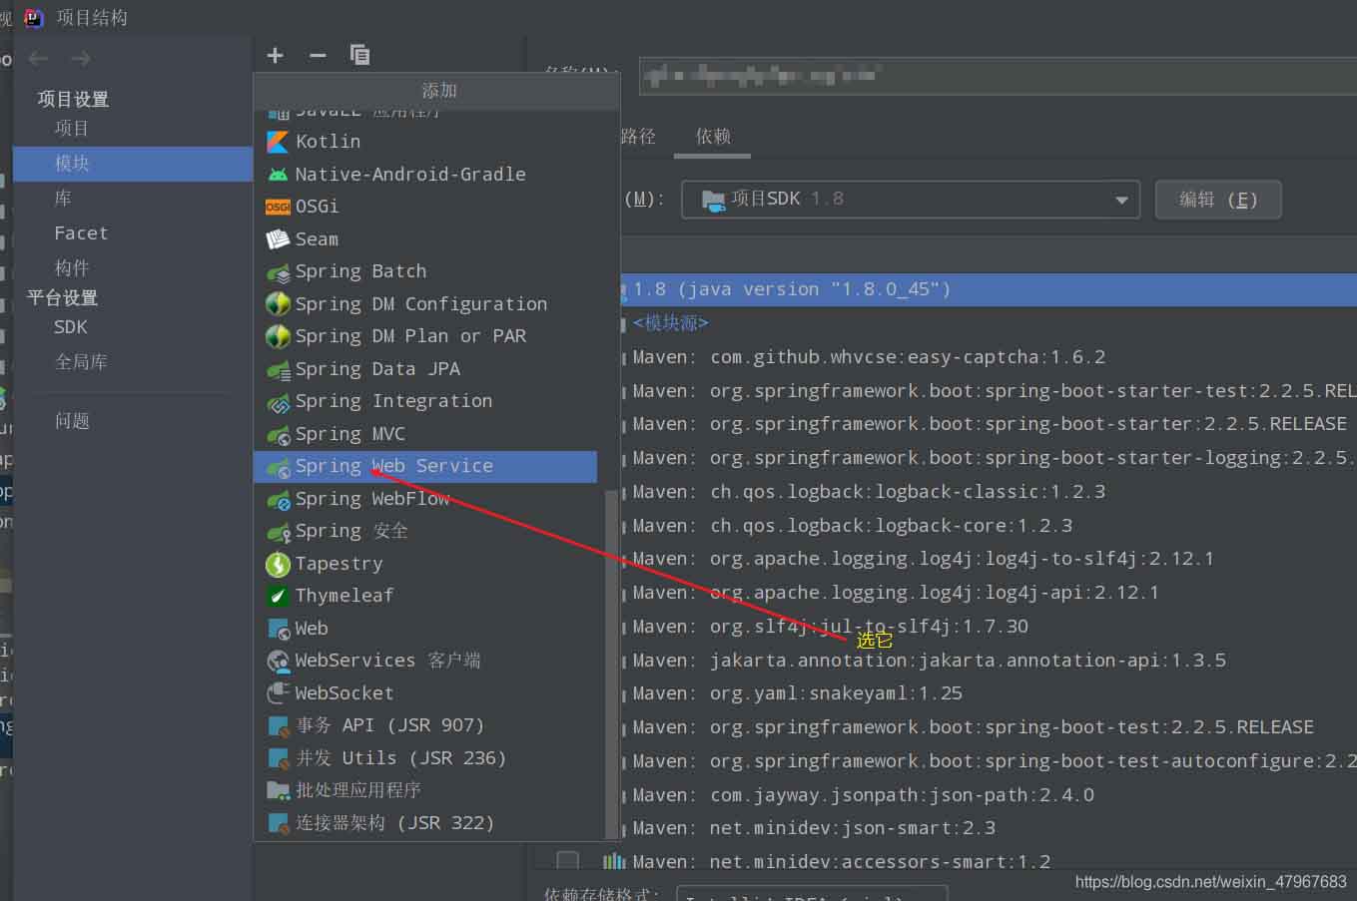
Task: Click the copy module icon in toolbar
Action: click(360, 56)
